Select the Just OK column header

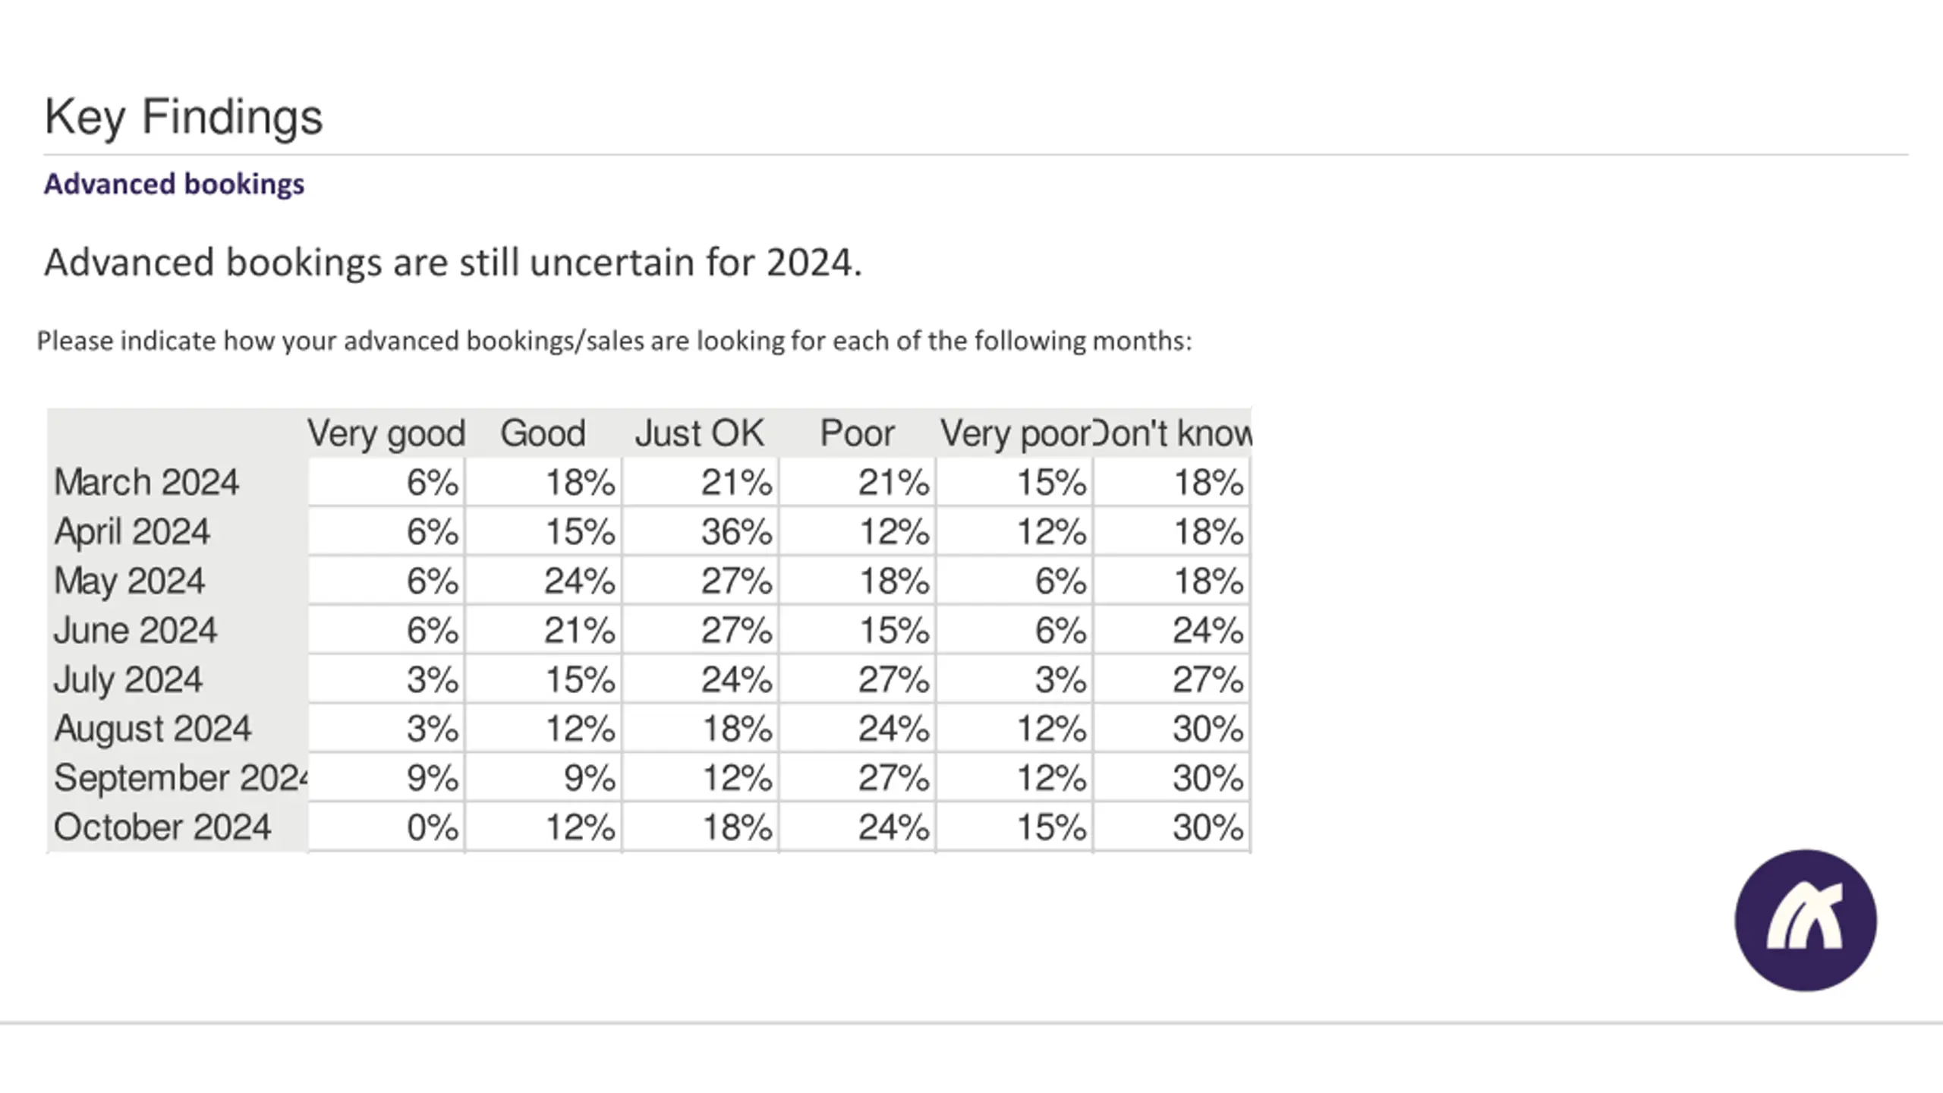click(699, 433)
